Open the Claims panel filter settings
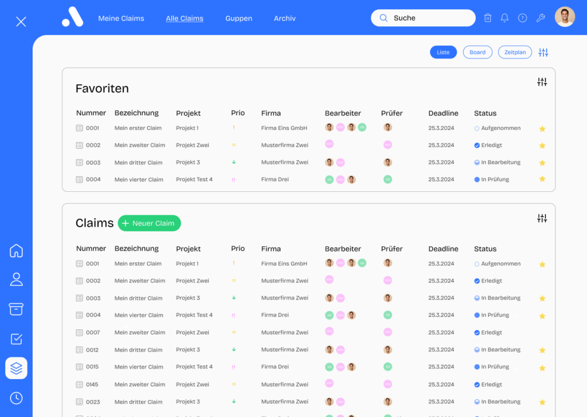This screenshot has height=417, width=587. pyautogui.click(x=542, y=218)
